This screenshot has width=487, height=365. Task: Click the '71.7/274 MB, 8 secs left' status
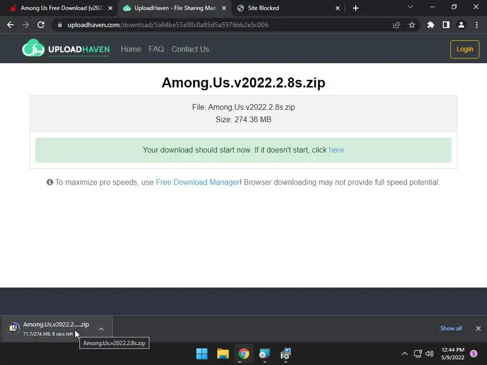click(48, 334)
